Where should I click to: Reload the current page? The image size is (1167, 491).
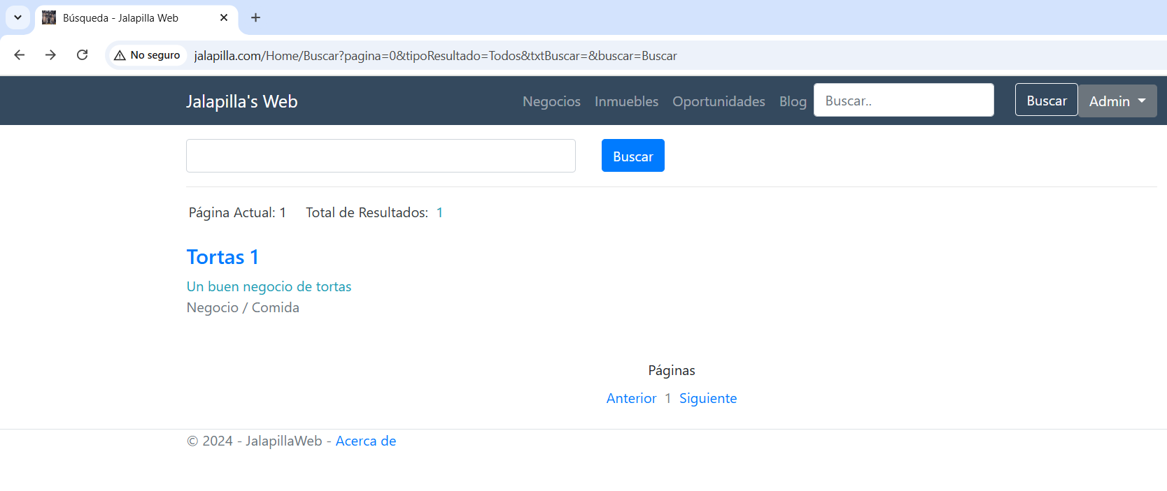click(x=83, y=55)
